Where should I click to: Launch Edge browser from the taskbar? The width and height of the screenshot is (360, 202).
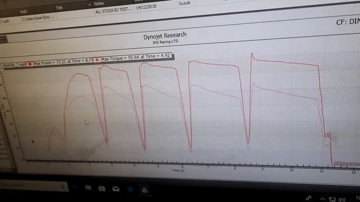pos(130,189)
